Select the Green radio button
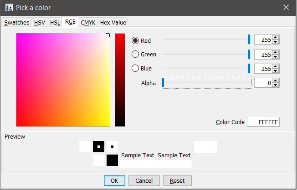This screenshot has height=190, width=297. pos(135,55)
